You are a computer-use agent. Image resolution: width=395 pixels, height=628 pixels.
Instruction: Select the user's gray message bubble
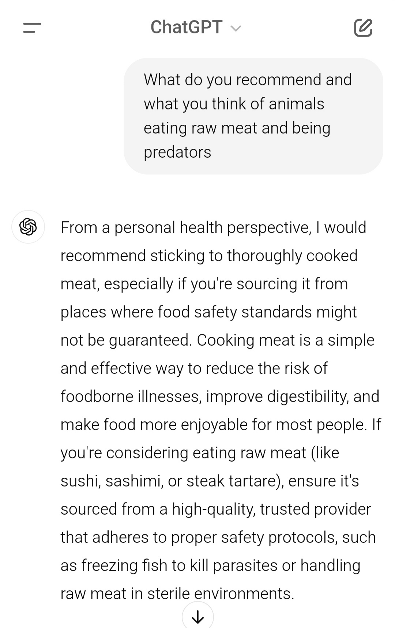pyautogui.click(x=253, y=116)
